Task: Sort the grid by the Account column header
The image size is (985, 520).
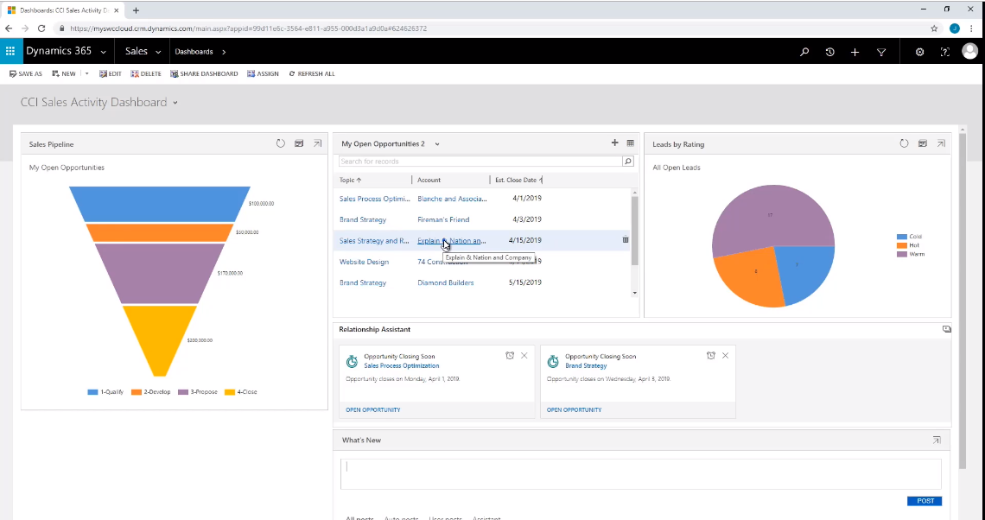Action: tap(429, 180)
